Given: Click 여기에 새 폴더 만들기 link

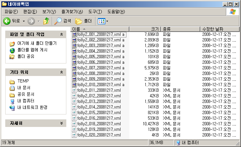Looking at the screenshot, I should tap(37, 43).
